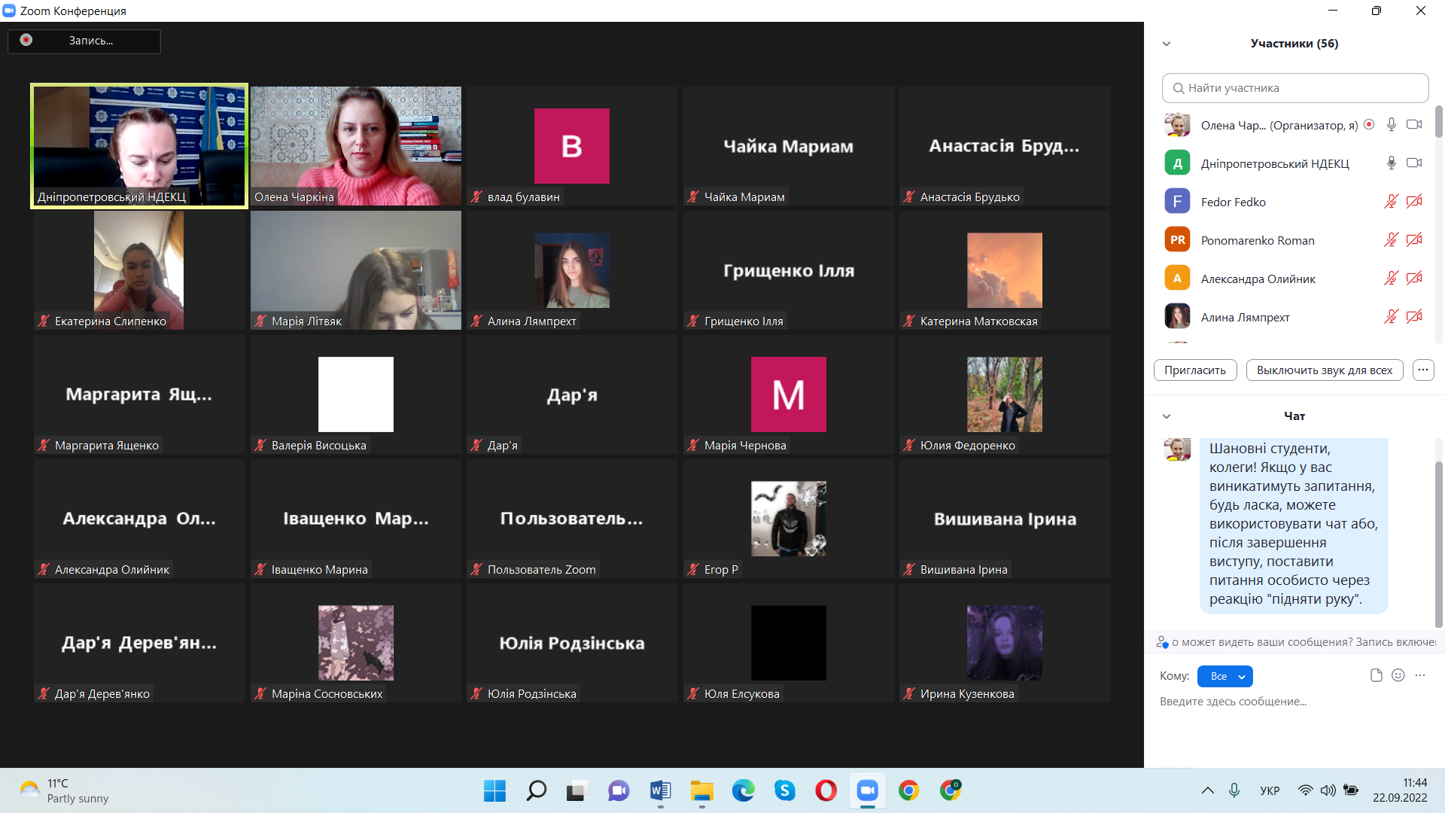Click the tray microphone icon
This screenshot has height=813, width=1445.
(x=1234, y=790)
